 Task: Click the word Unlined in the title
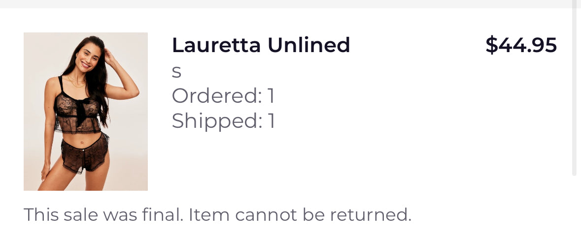click(309, 45)
